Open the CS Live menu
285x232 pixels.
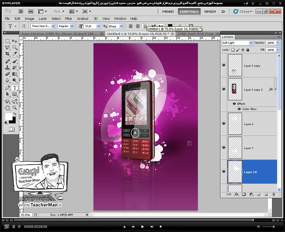(x=243, y=11)
